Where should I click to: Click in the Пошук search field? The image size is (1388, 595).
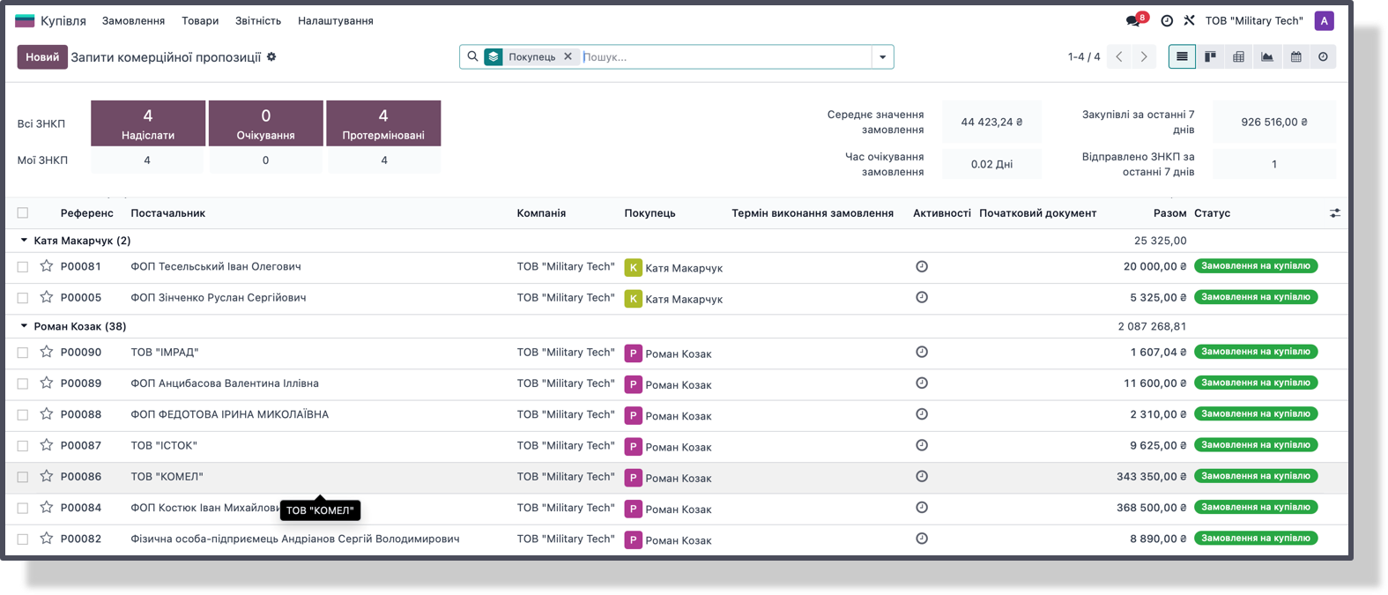(x=723, y=57)
